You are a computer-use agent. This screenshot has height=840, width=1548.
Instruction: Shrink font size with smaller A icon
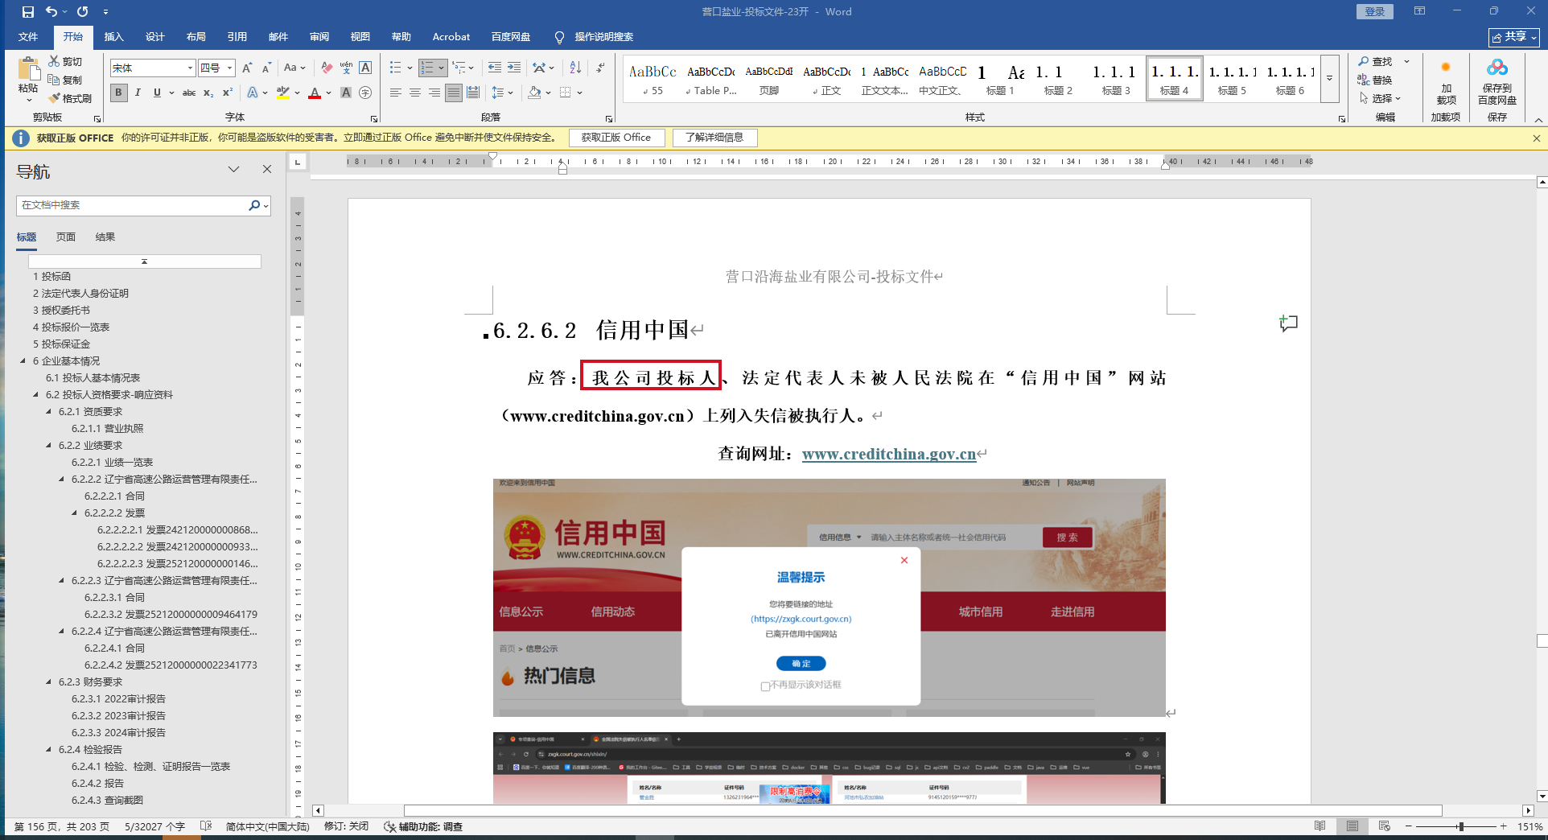[x=266, y=68]
